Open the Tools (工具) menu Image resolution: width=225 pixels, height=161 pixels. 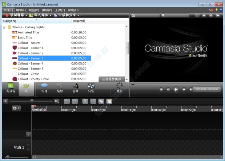point(60,10)
